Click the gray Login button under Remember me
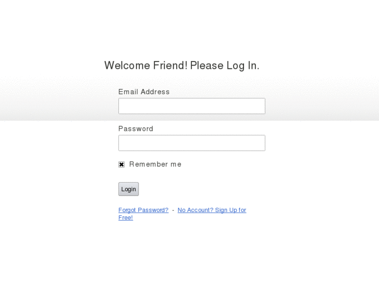 coord(128,189)
